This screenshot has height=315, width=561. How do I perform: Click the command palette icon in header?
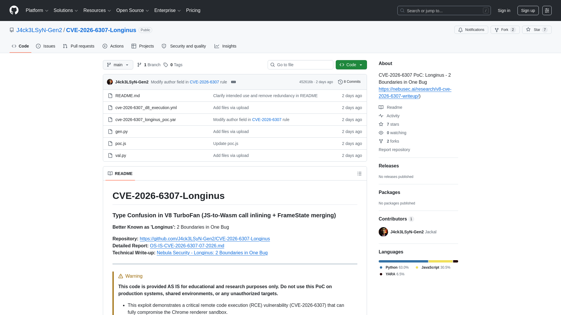(x=547, y=10)
